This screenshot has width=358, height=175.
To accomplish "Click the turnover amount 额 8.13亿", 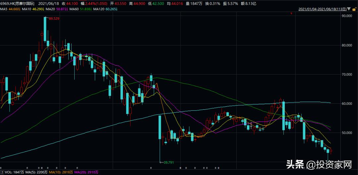I will 249,3.
